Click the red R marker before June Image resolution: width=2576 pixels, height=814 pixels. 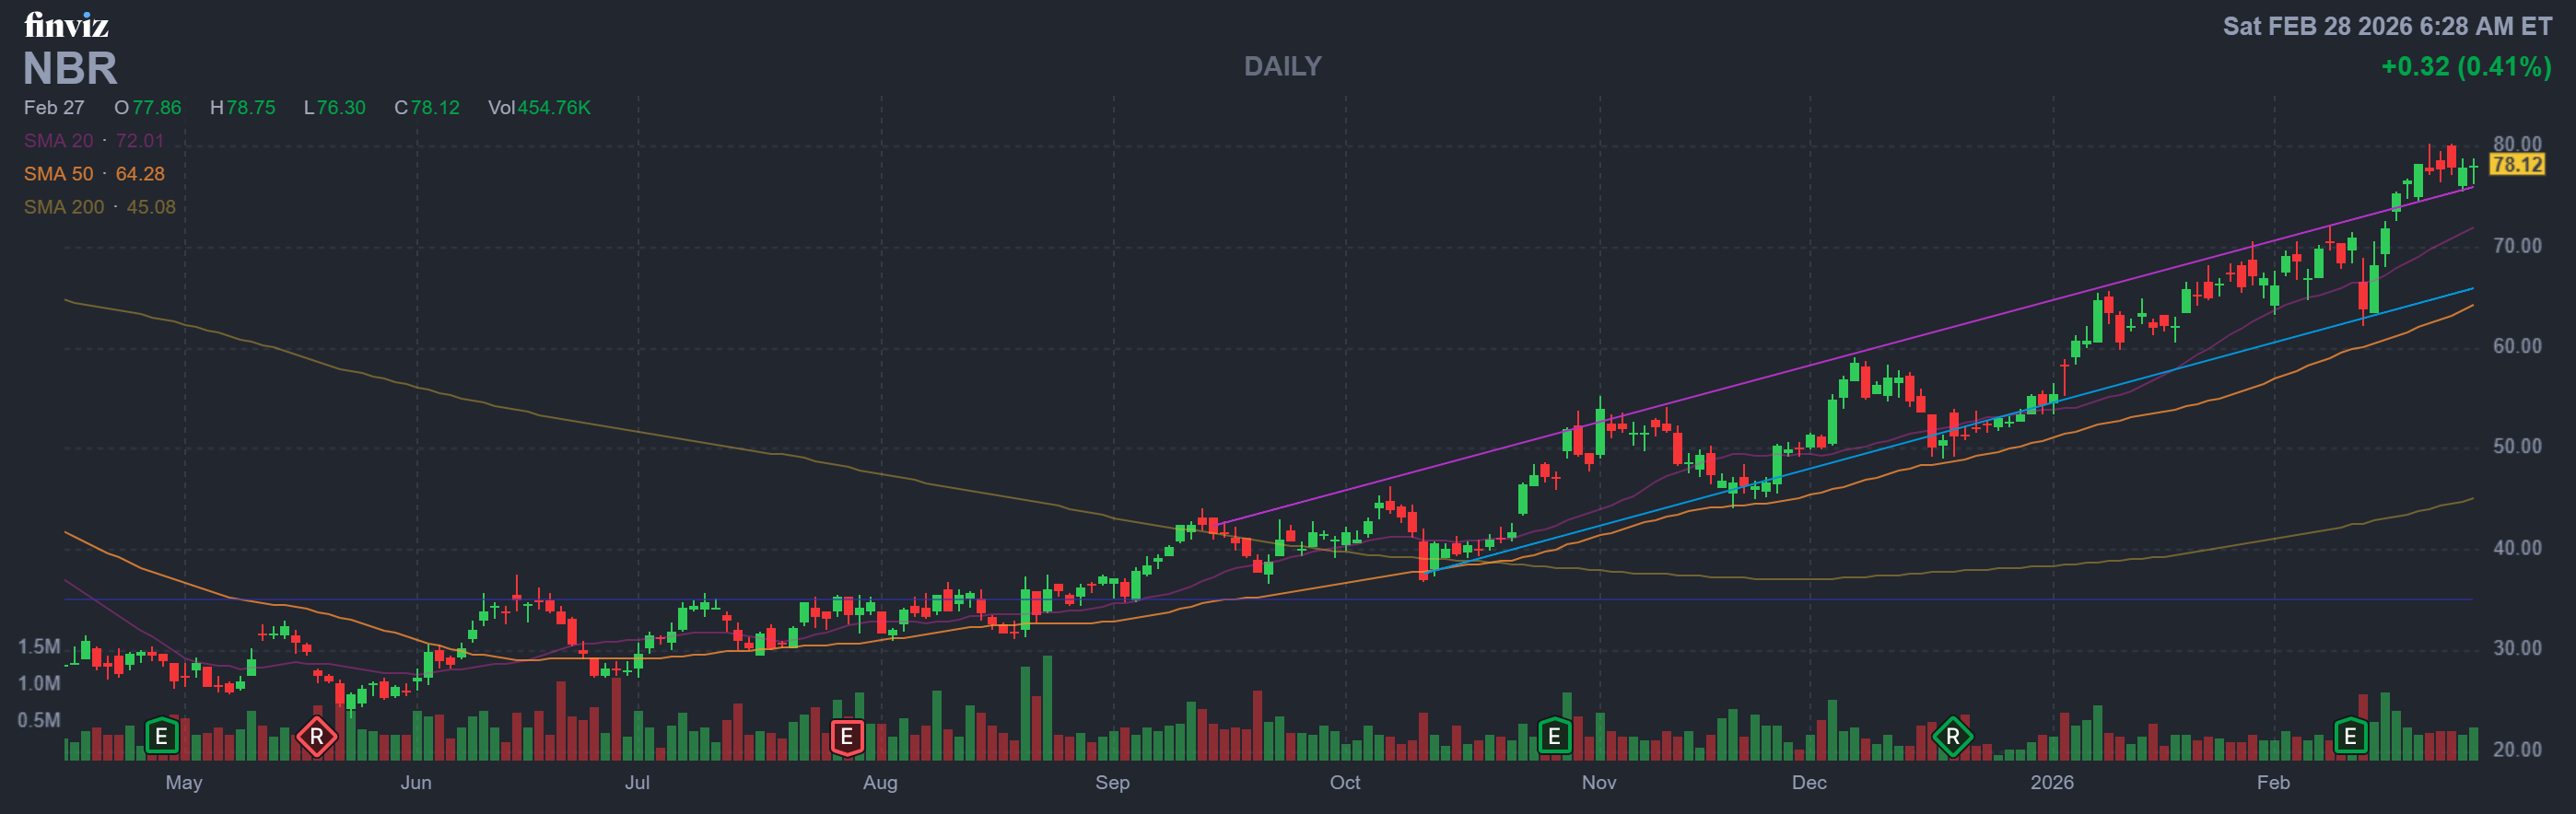point(317,737)
